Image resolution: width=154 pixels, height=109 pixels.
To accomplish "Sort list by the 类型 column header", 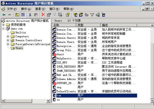I will click(x=88, y=25).
